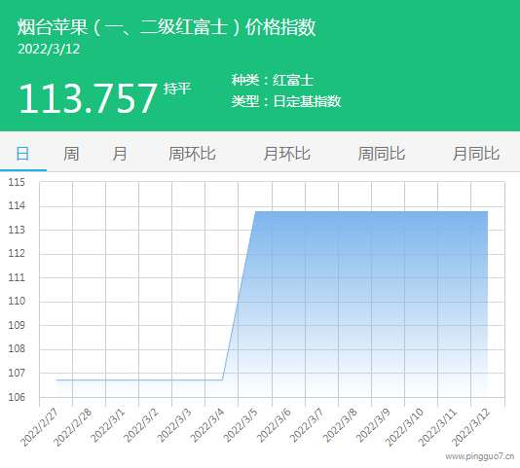Image resolution: width=520 pixels, height=468 pixels.
Task: Click the 2022/3/5 x-axis label
Action: pos(241,426)
